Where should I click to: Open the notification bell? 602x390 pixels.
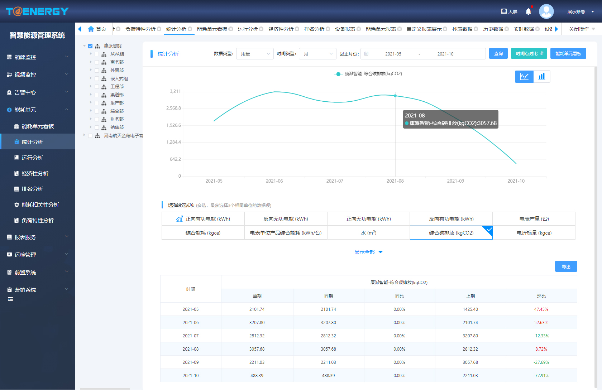pos(528,11)
